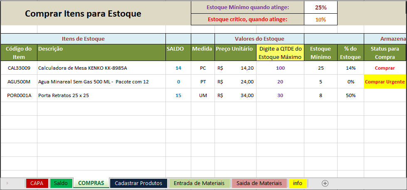Select item code AGU500M
This screenshot has width=407, height=190.
coord(19,82)
